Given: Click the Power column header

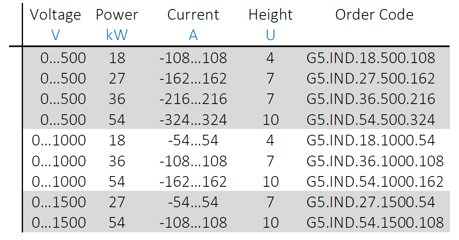Looking at the screenshot, I should (x=117, y=15).
